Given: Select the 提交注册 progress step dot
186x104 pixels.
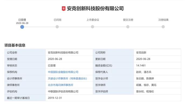Looking at the screenshot, I should pos(128,27).
